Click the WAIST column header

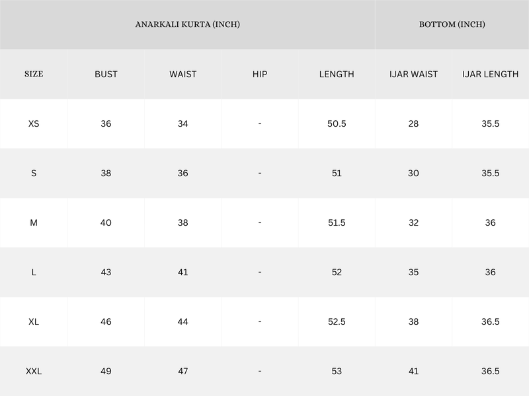click(x=183, y=74)
